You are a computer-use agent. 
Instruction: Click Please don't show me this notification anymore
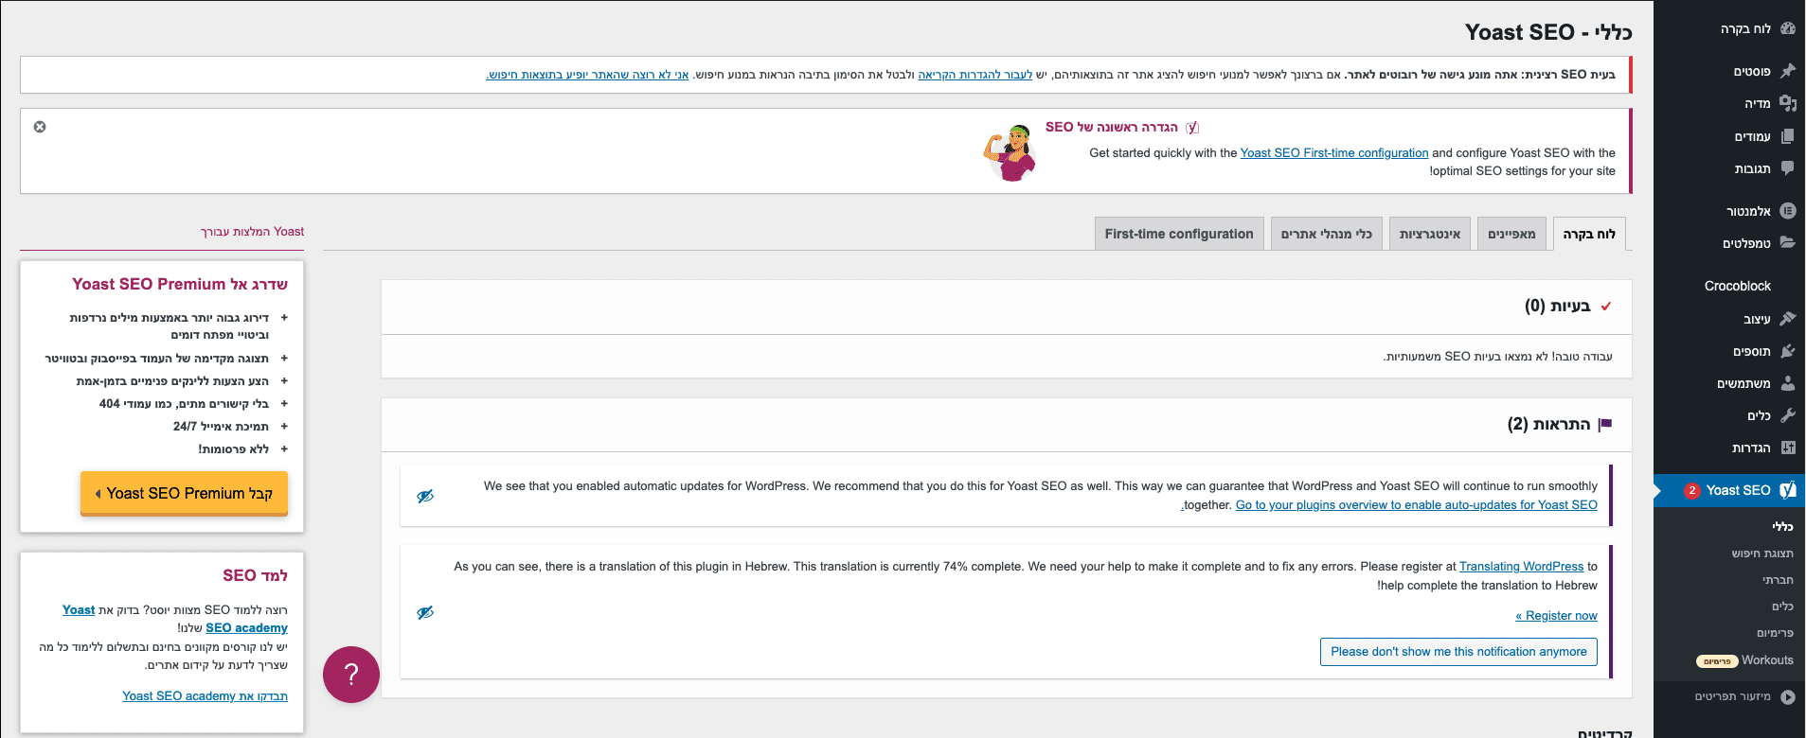pos(1458,652)
